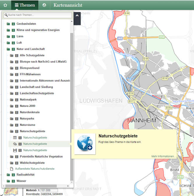The image size is (194, 196).
Task: Expand the Wasser folder
Action: 8,181
